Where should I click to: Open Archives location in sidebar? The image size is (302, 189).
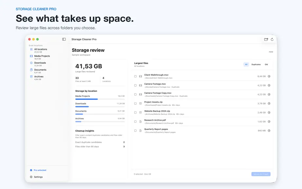[x=47, y=78]
